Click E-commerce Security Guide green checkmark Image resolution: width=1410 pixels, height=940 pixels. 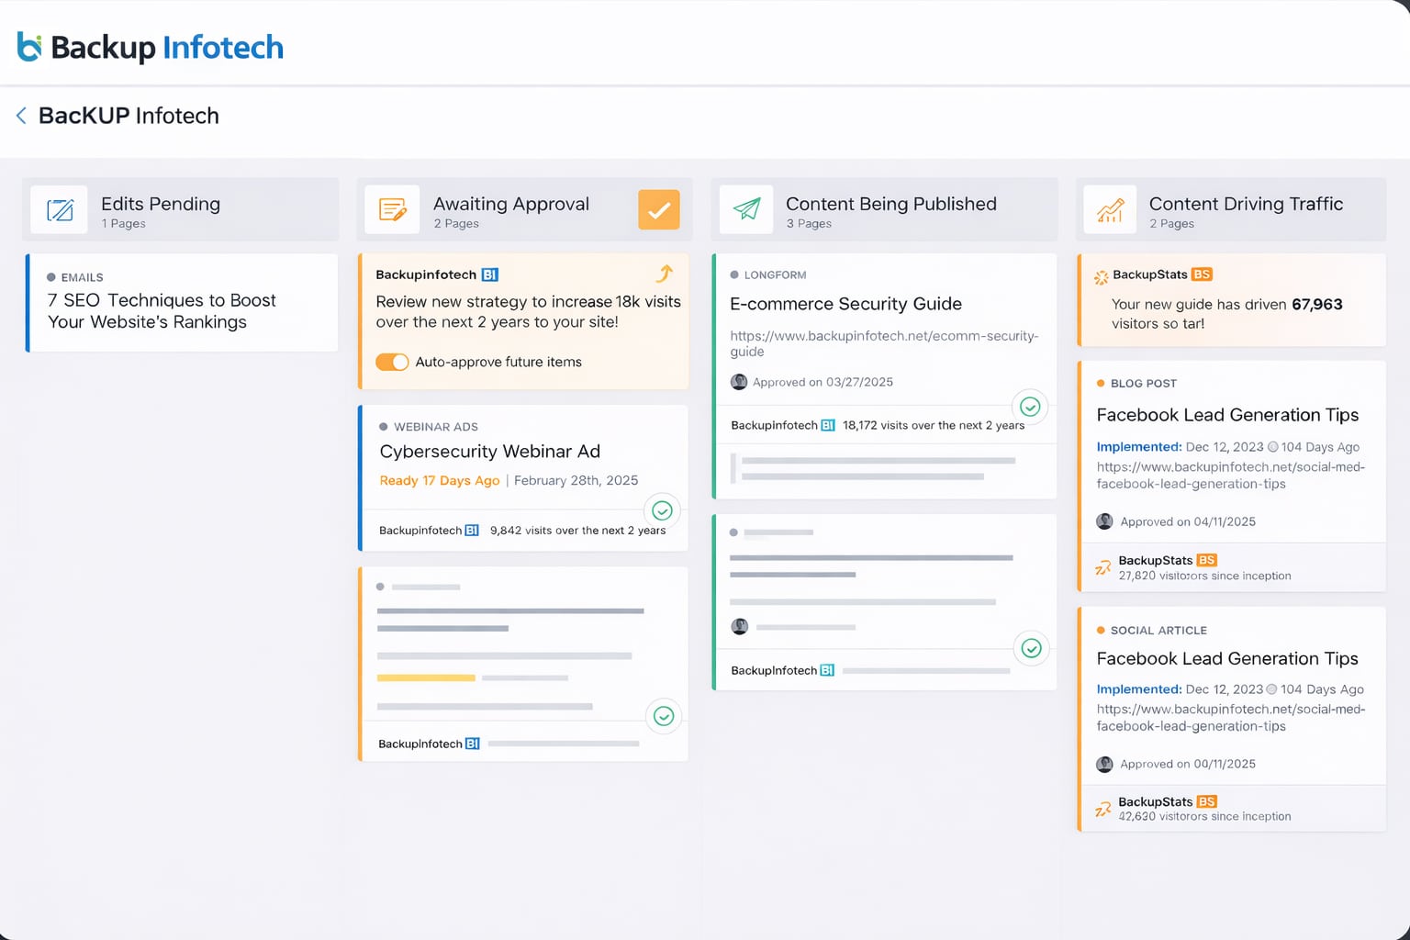[1030, 407]
